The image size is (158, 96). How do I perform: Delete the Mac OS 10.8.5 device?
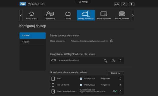pyautogui.click(x=120, y=85)
